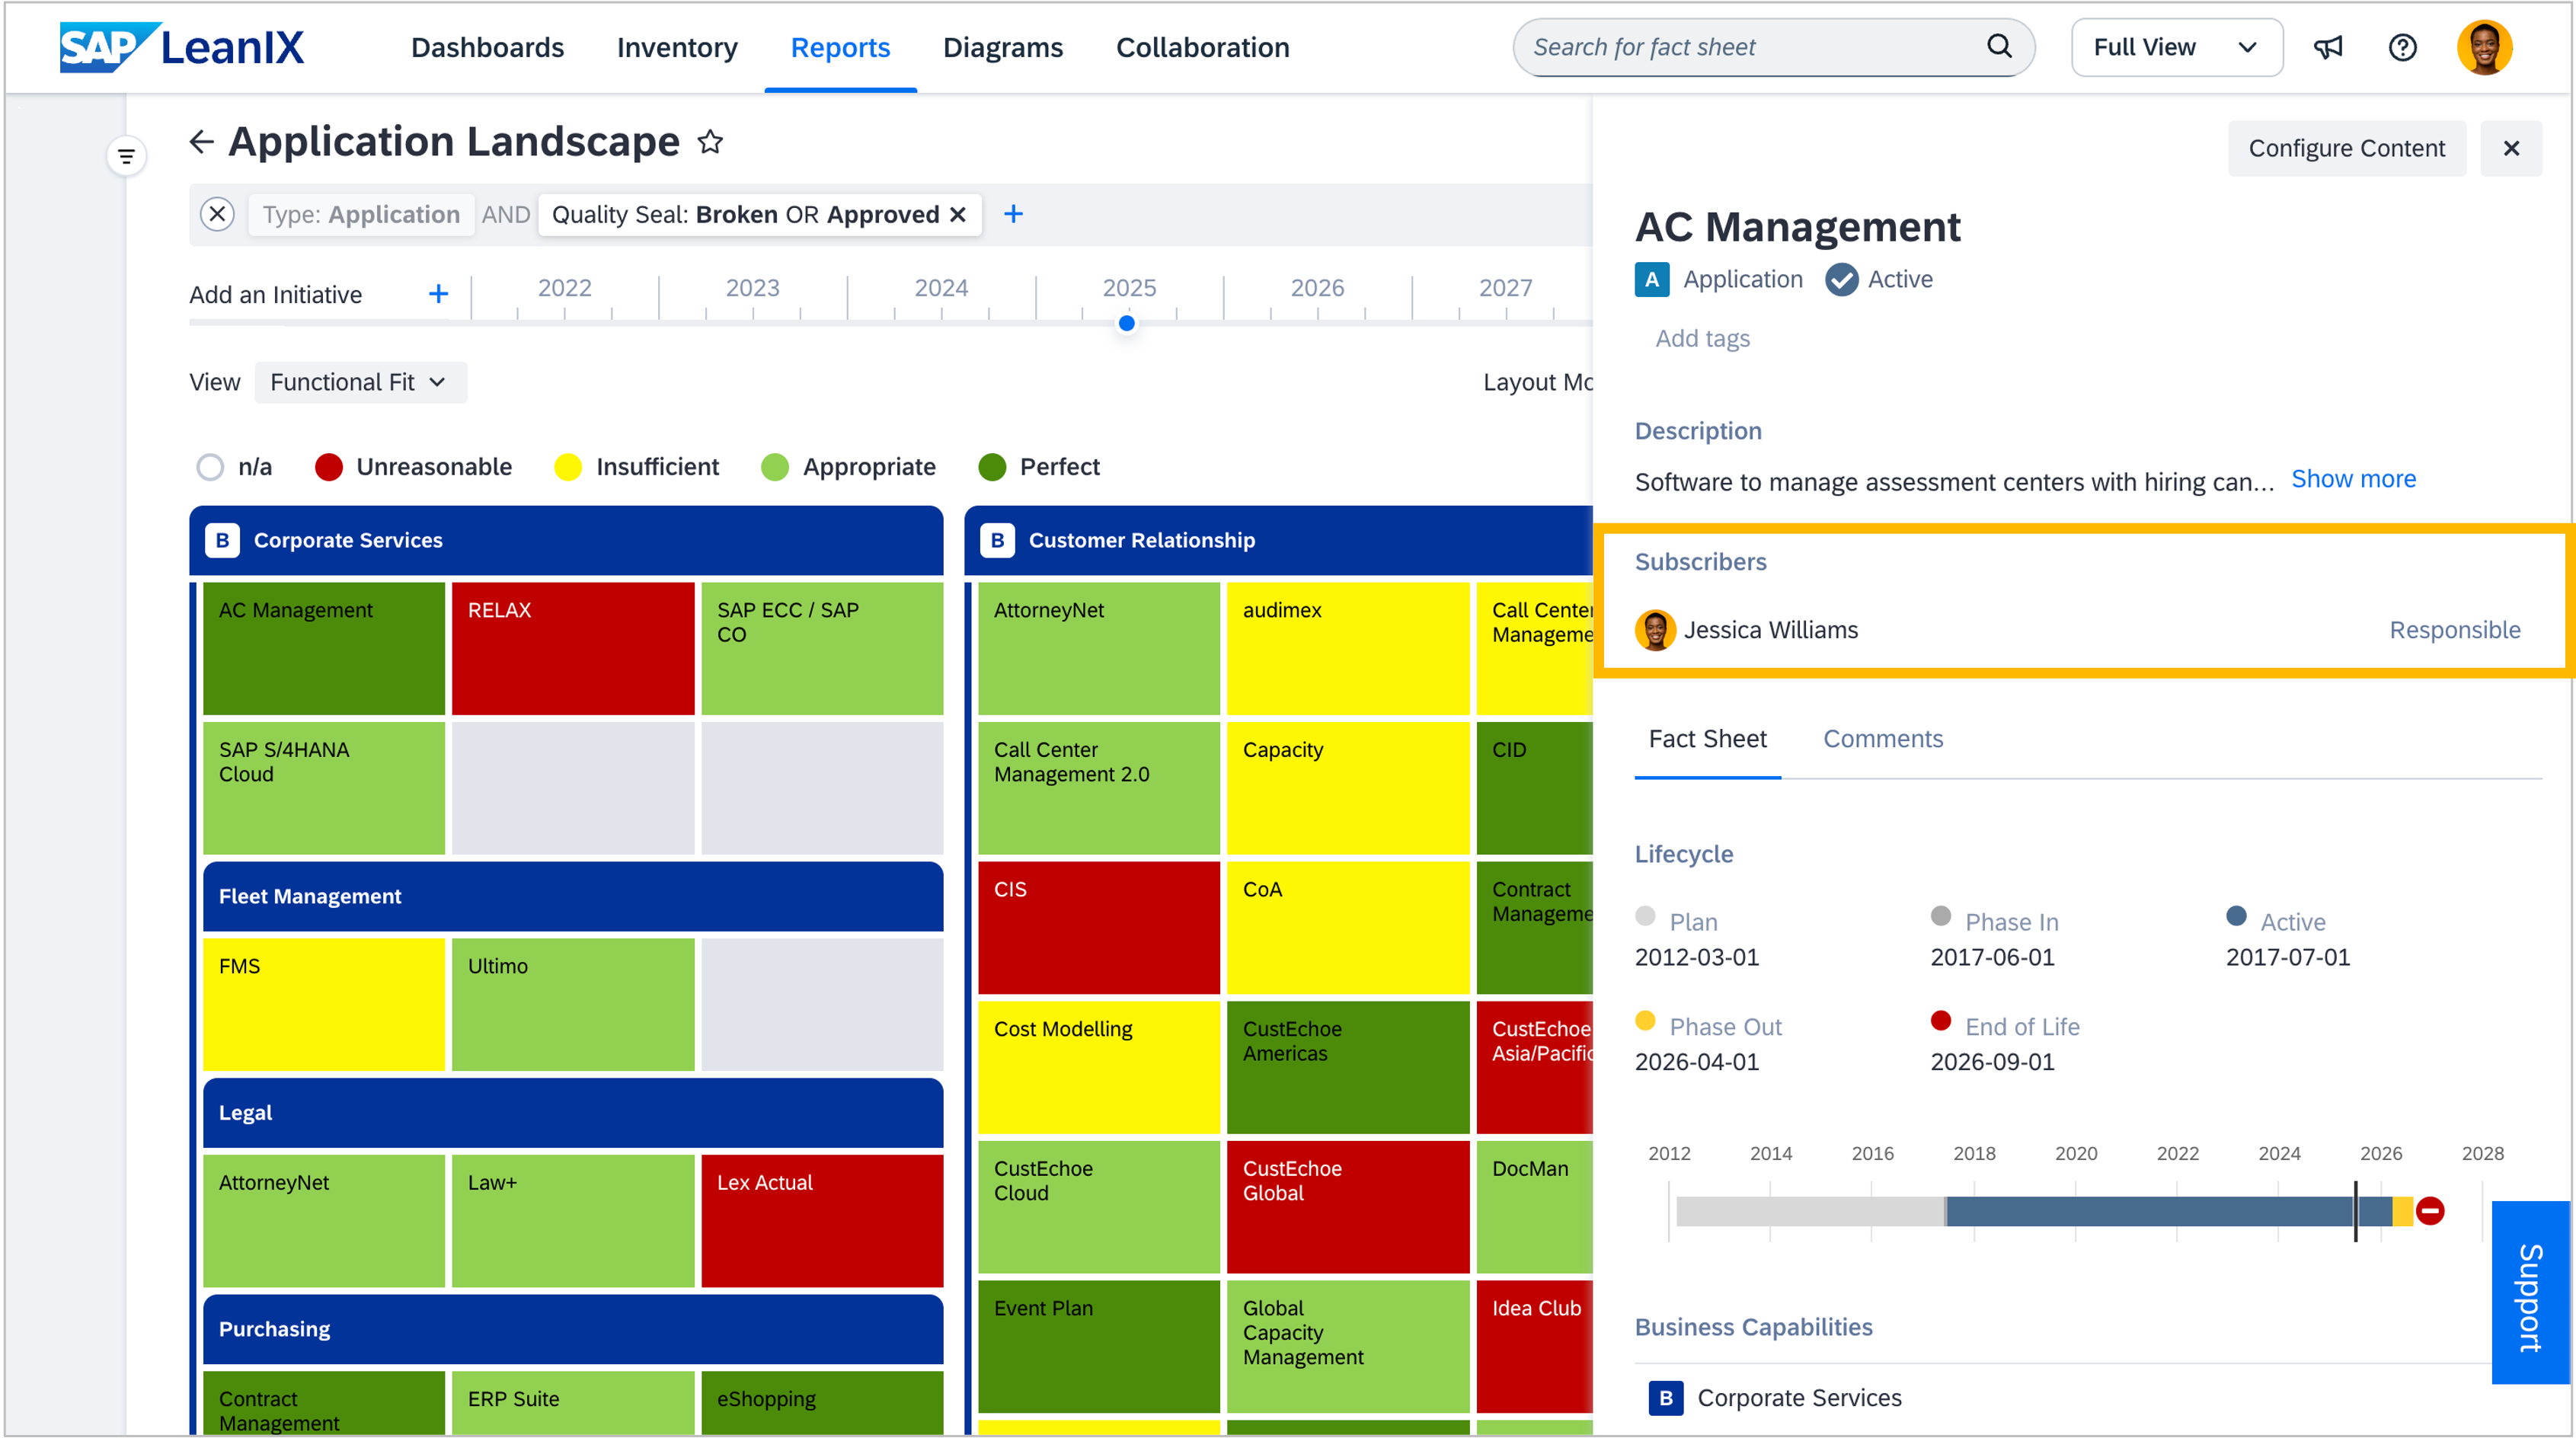Viewport: 2576px width, 1438px height.
Task: Favorite the report with the star icon
Action: (710, 142)
